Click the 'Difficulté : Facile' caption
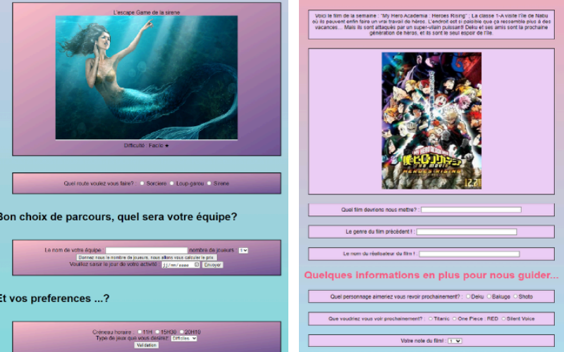 click(x=147, y=146)
